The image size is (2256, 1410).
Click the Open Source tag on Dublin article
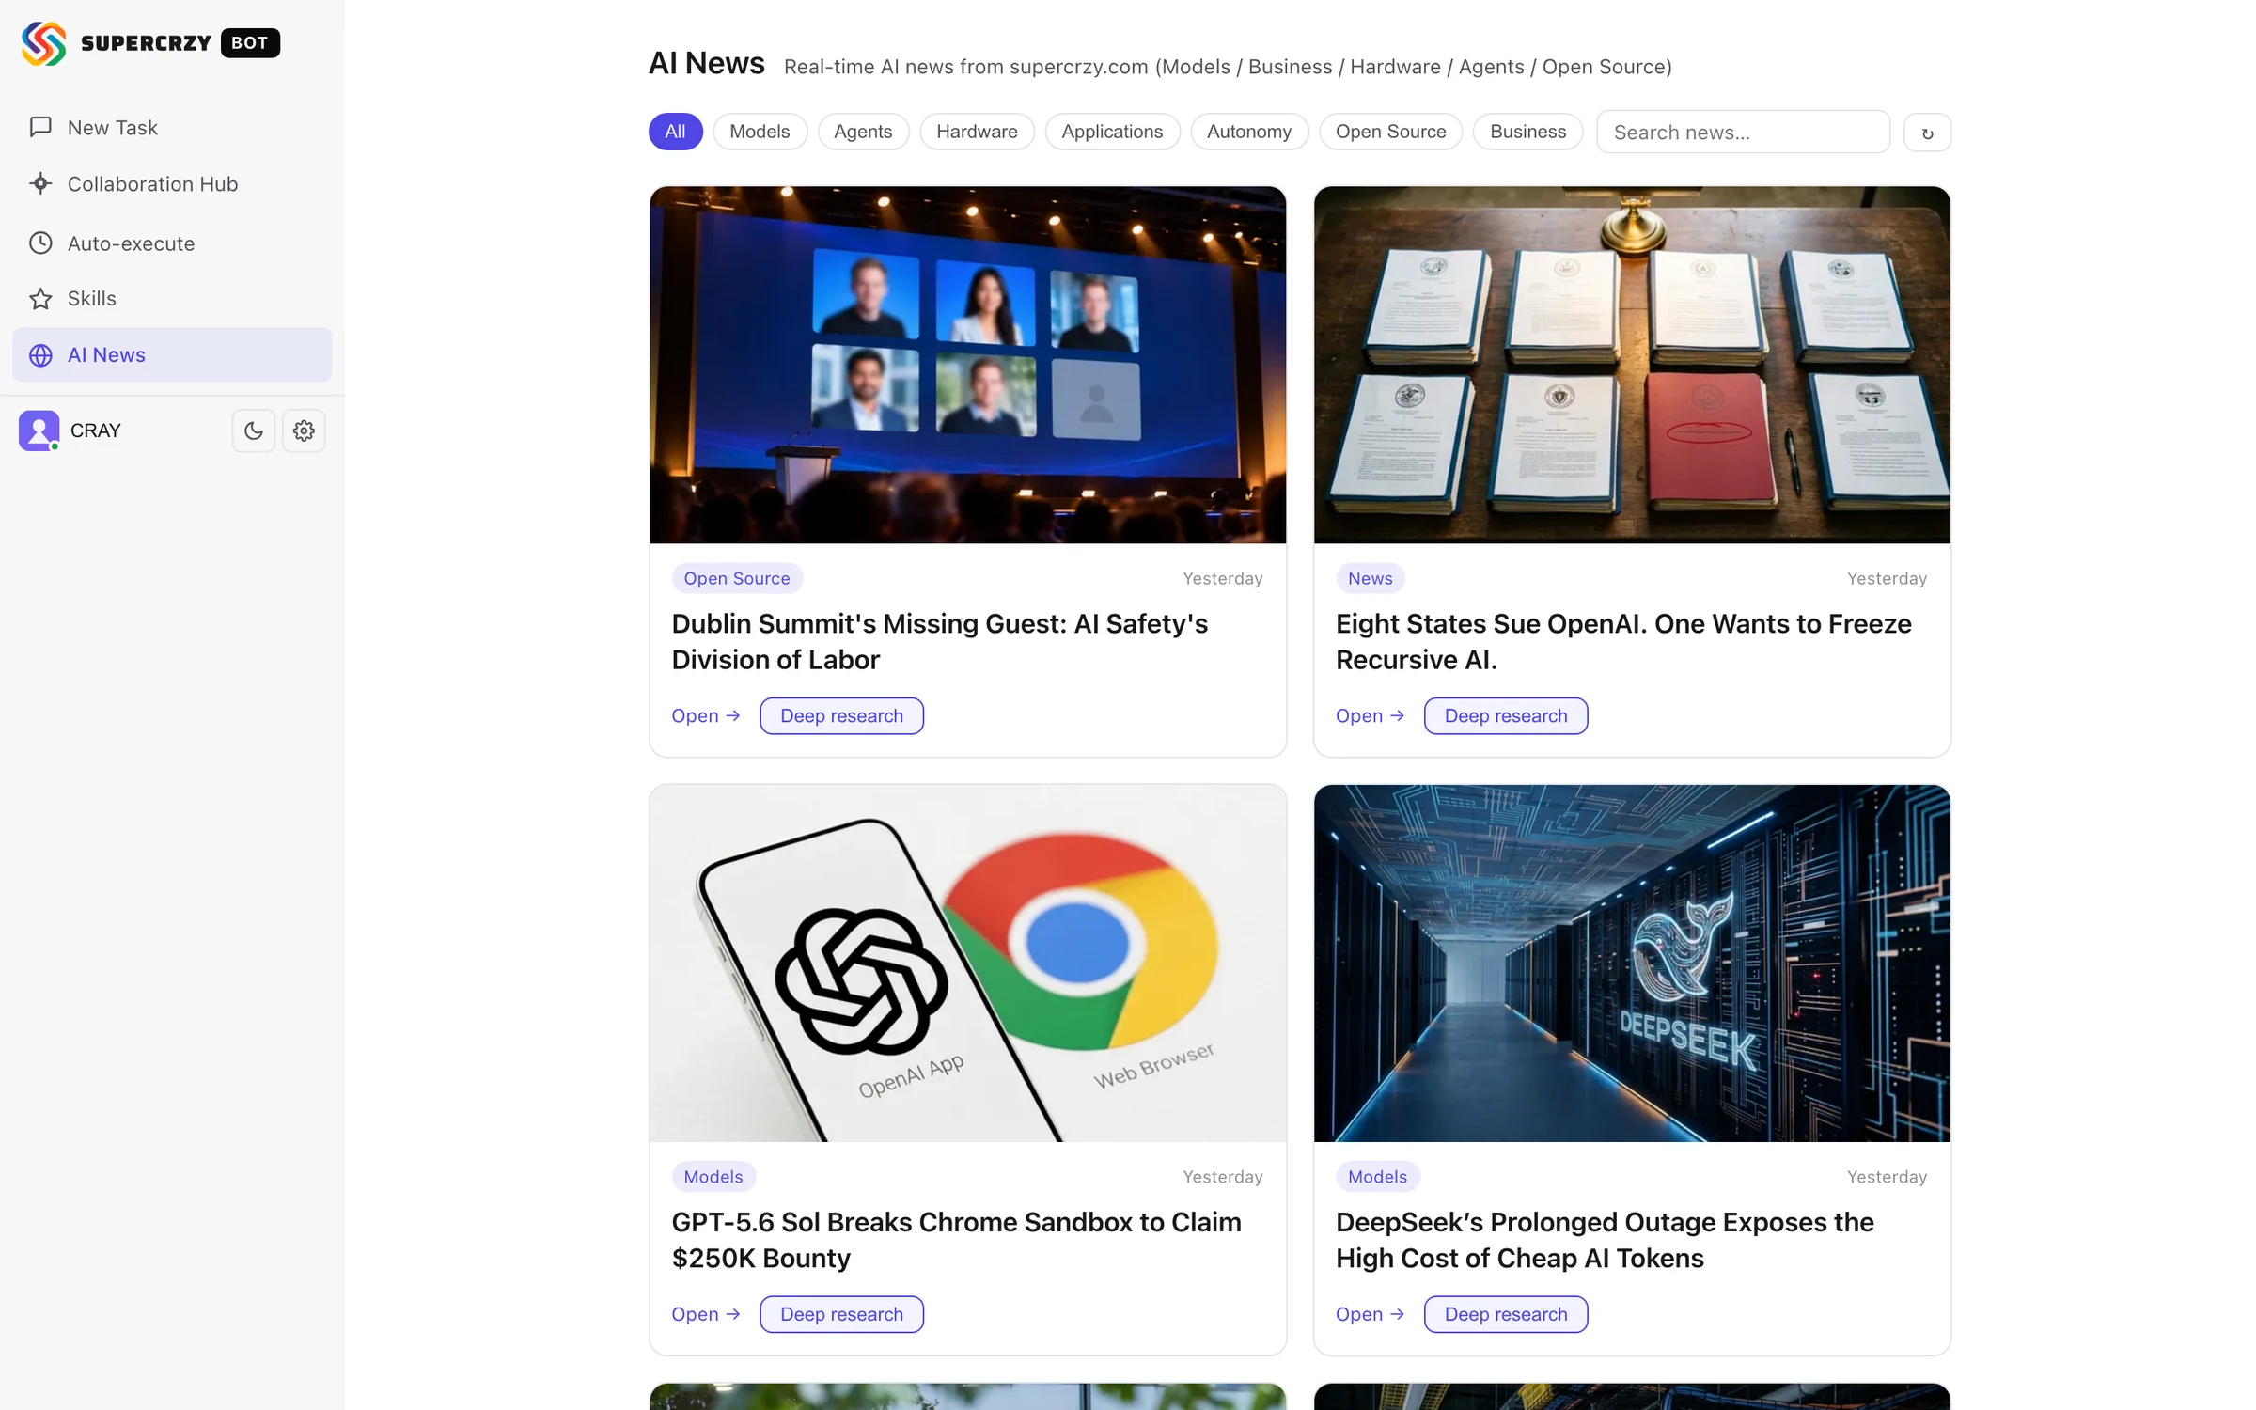coord(737,578)
